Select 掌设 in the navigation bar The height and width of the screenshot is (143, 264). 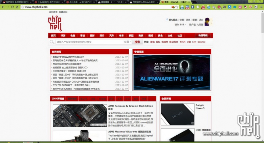click(x=83, y=36)
